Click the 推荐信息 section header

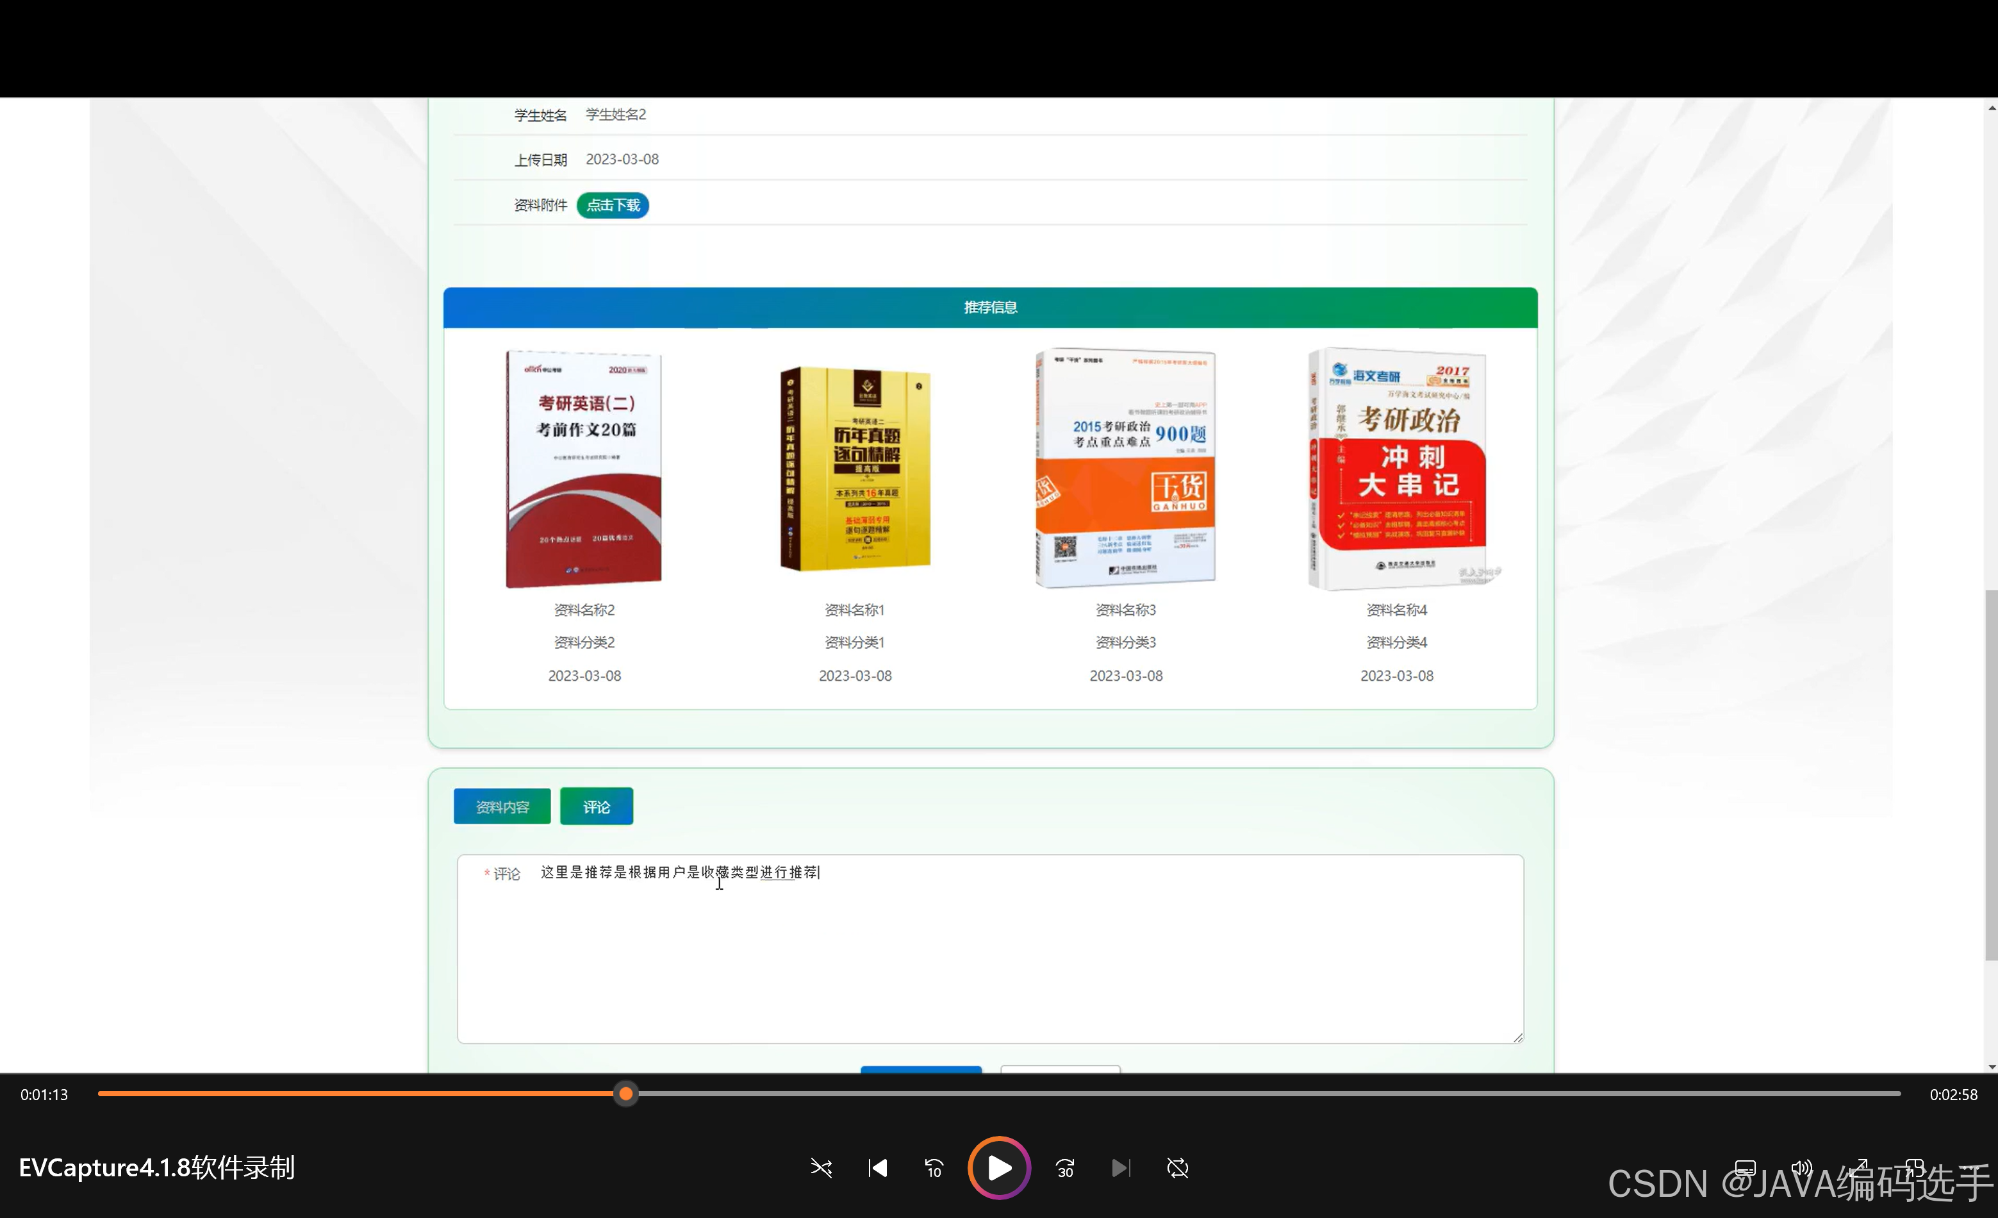pos(990,308)
